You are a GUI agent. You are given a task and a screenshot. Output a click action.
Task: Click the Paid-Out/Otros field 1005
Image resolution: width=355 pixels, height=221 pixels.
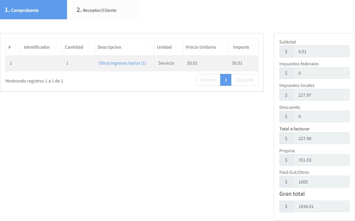(321, 182)
